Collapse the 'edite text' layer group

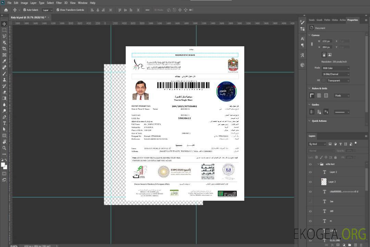point(318,164)
